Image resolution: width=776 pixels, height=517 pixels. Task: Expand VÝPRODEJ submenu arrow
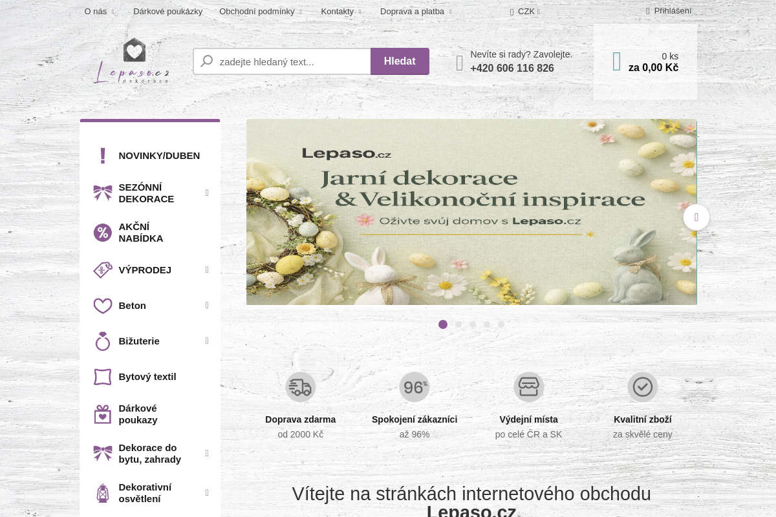click(x=207, y=269)
